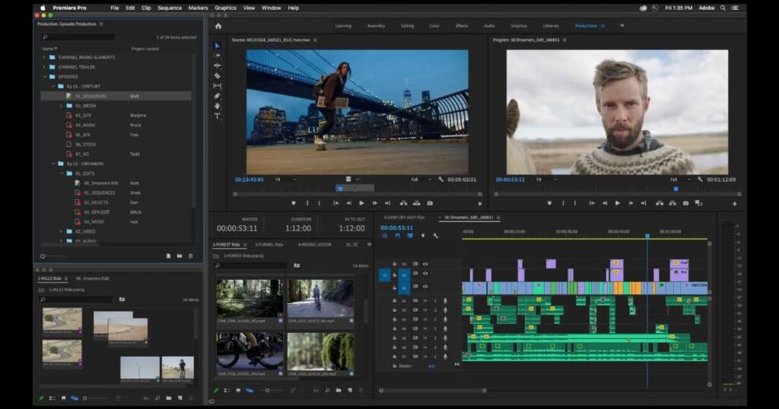Export frame from Program monitor
The width and height of the screenshot is (779, 409).
pos(685,203)
